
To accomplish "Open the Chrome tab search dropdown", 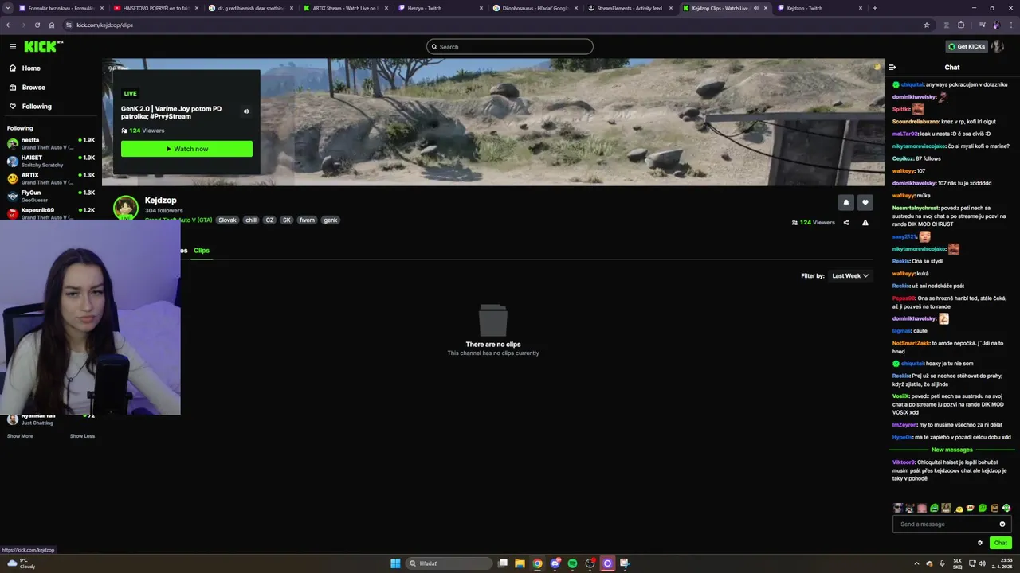I will 8,8.
